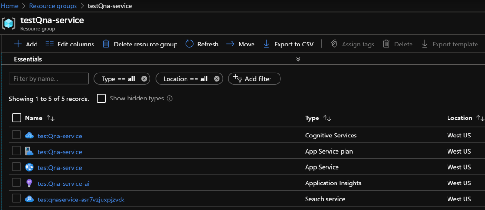This screenshot has height=210, width=485.
Task: Go to Resource groups in breadcrumb
Action: (x=53, y=6)
